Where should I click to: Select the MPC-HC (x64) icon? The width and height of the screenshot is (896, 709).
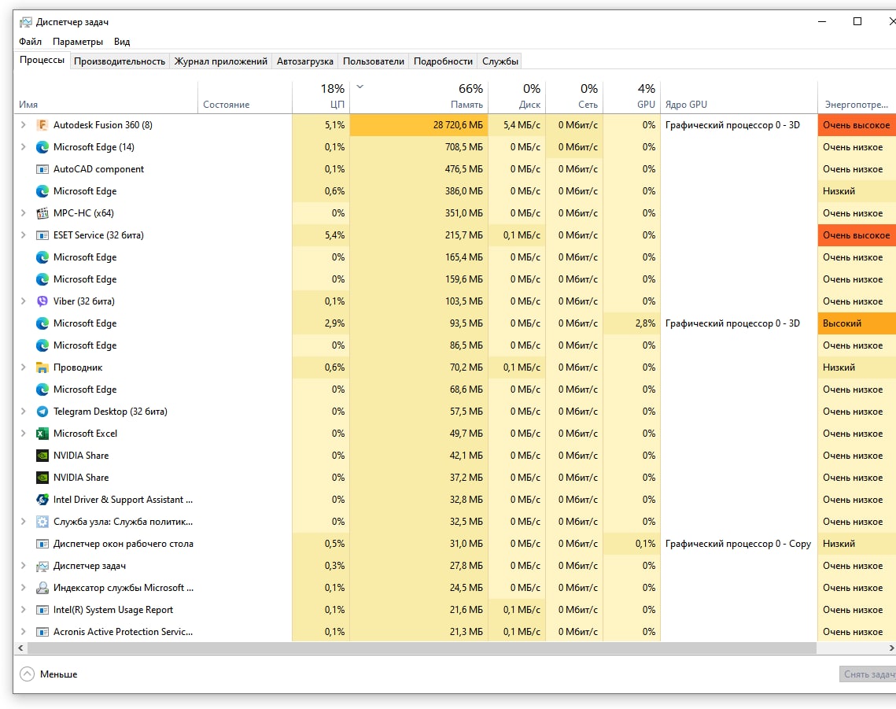(x=42, y=213)
